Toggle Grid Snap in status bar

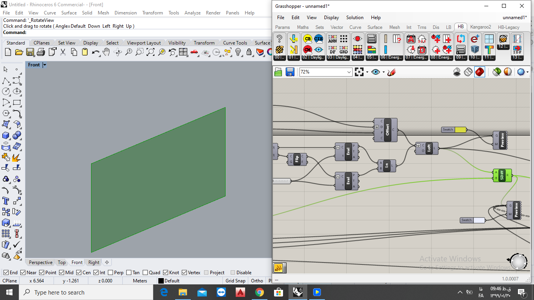(x=235, y=281)
